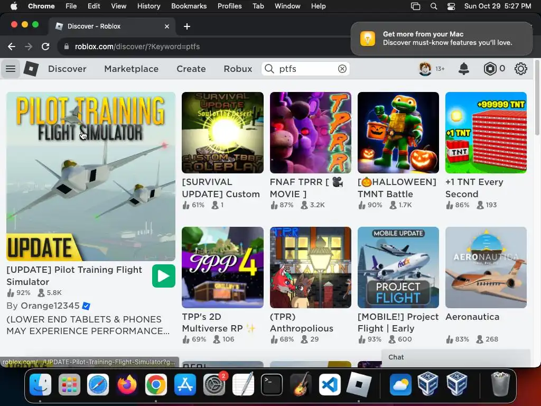Open Launchpad from the Dock
The width and height of the screenshot is (541, 406).
click(x=69, y=384)
